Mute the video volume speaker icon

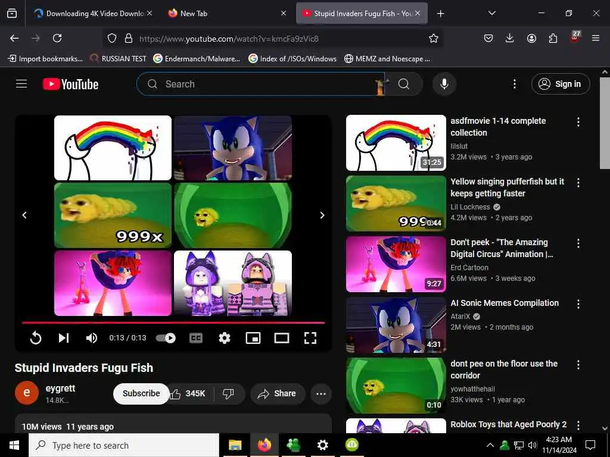(x=91, y=338)
